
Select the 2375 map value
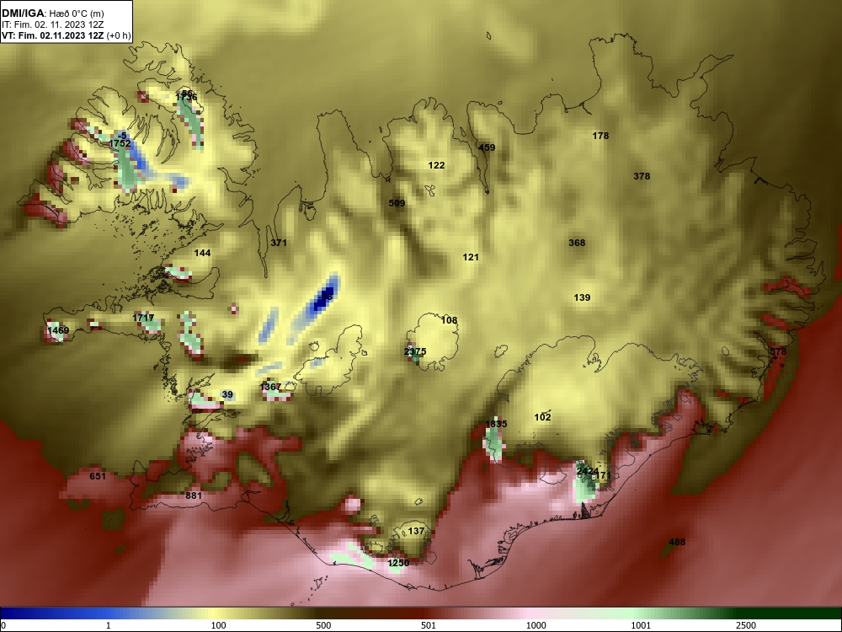[415, 352]
